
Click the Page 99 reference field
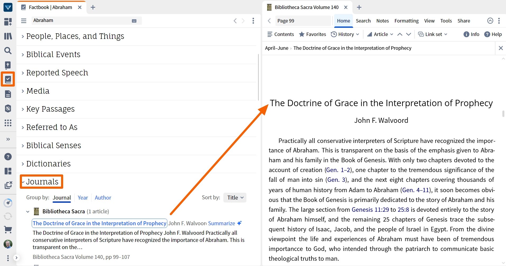tap(303, 21)
